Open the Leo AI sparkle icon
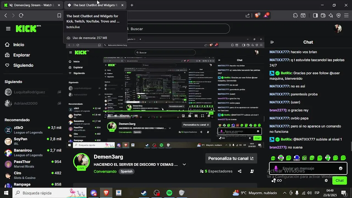Viewport: 352px width, 198px height. click(x=331, y=15)
